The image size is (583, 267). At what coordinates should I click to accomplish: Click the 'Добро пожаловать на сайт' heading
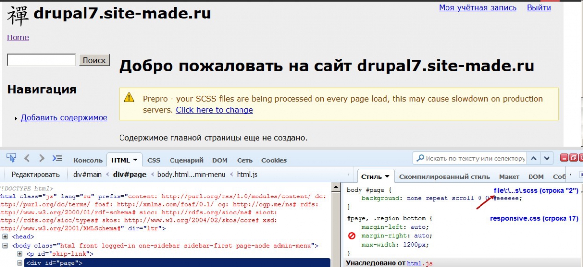326,66
